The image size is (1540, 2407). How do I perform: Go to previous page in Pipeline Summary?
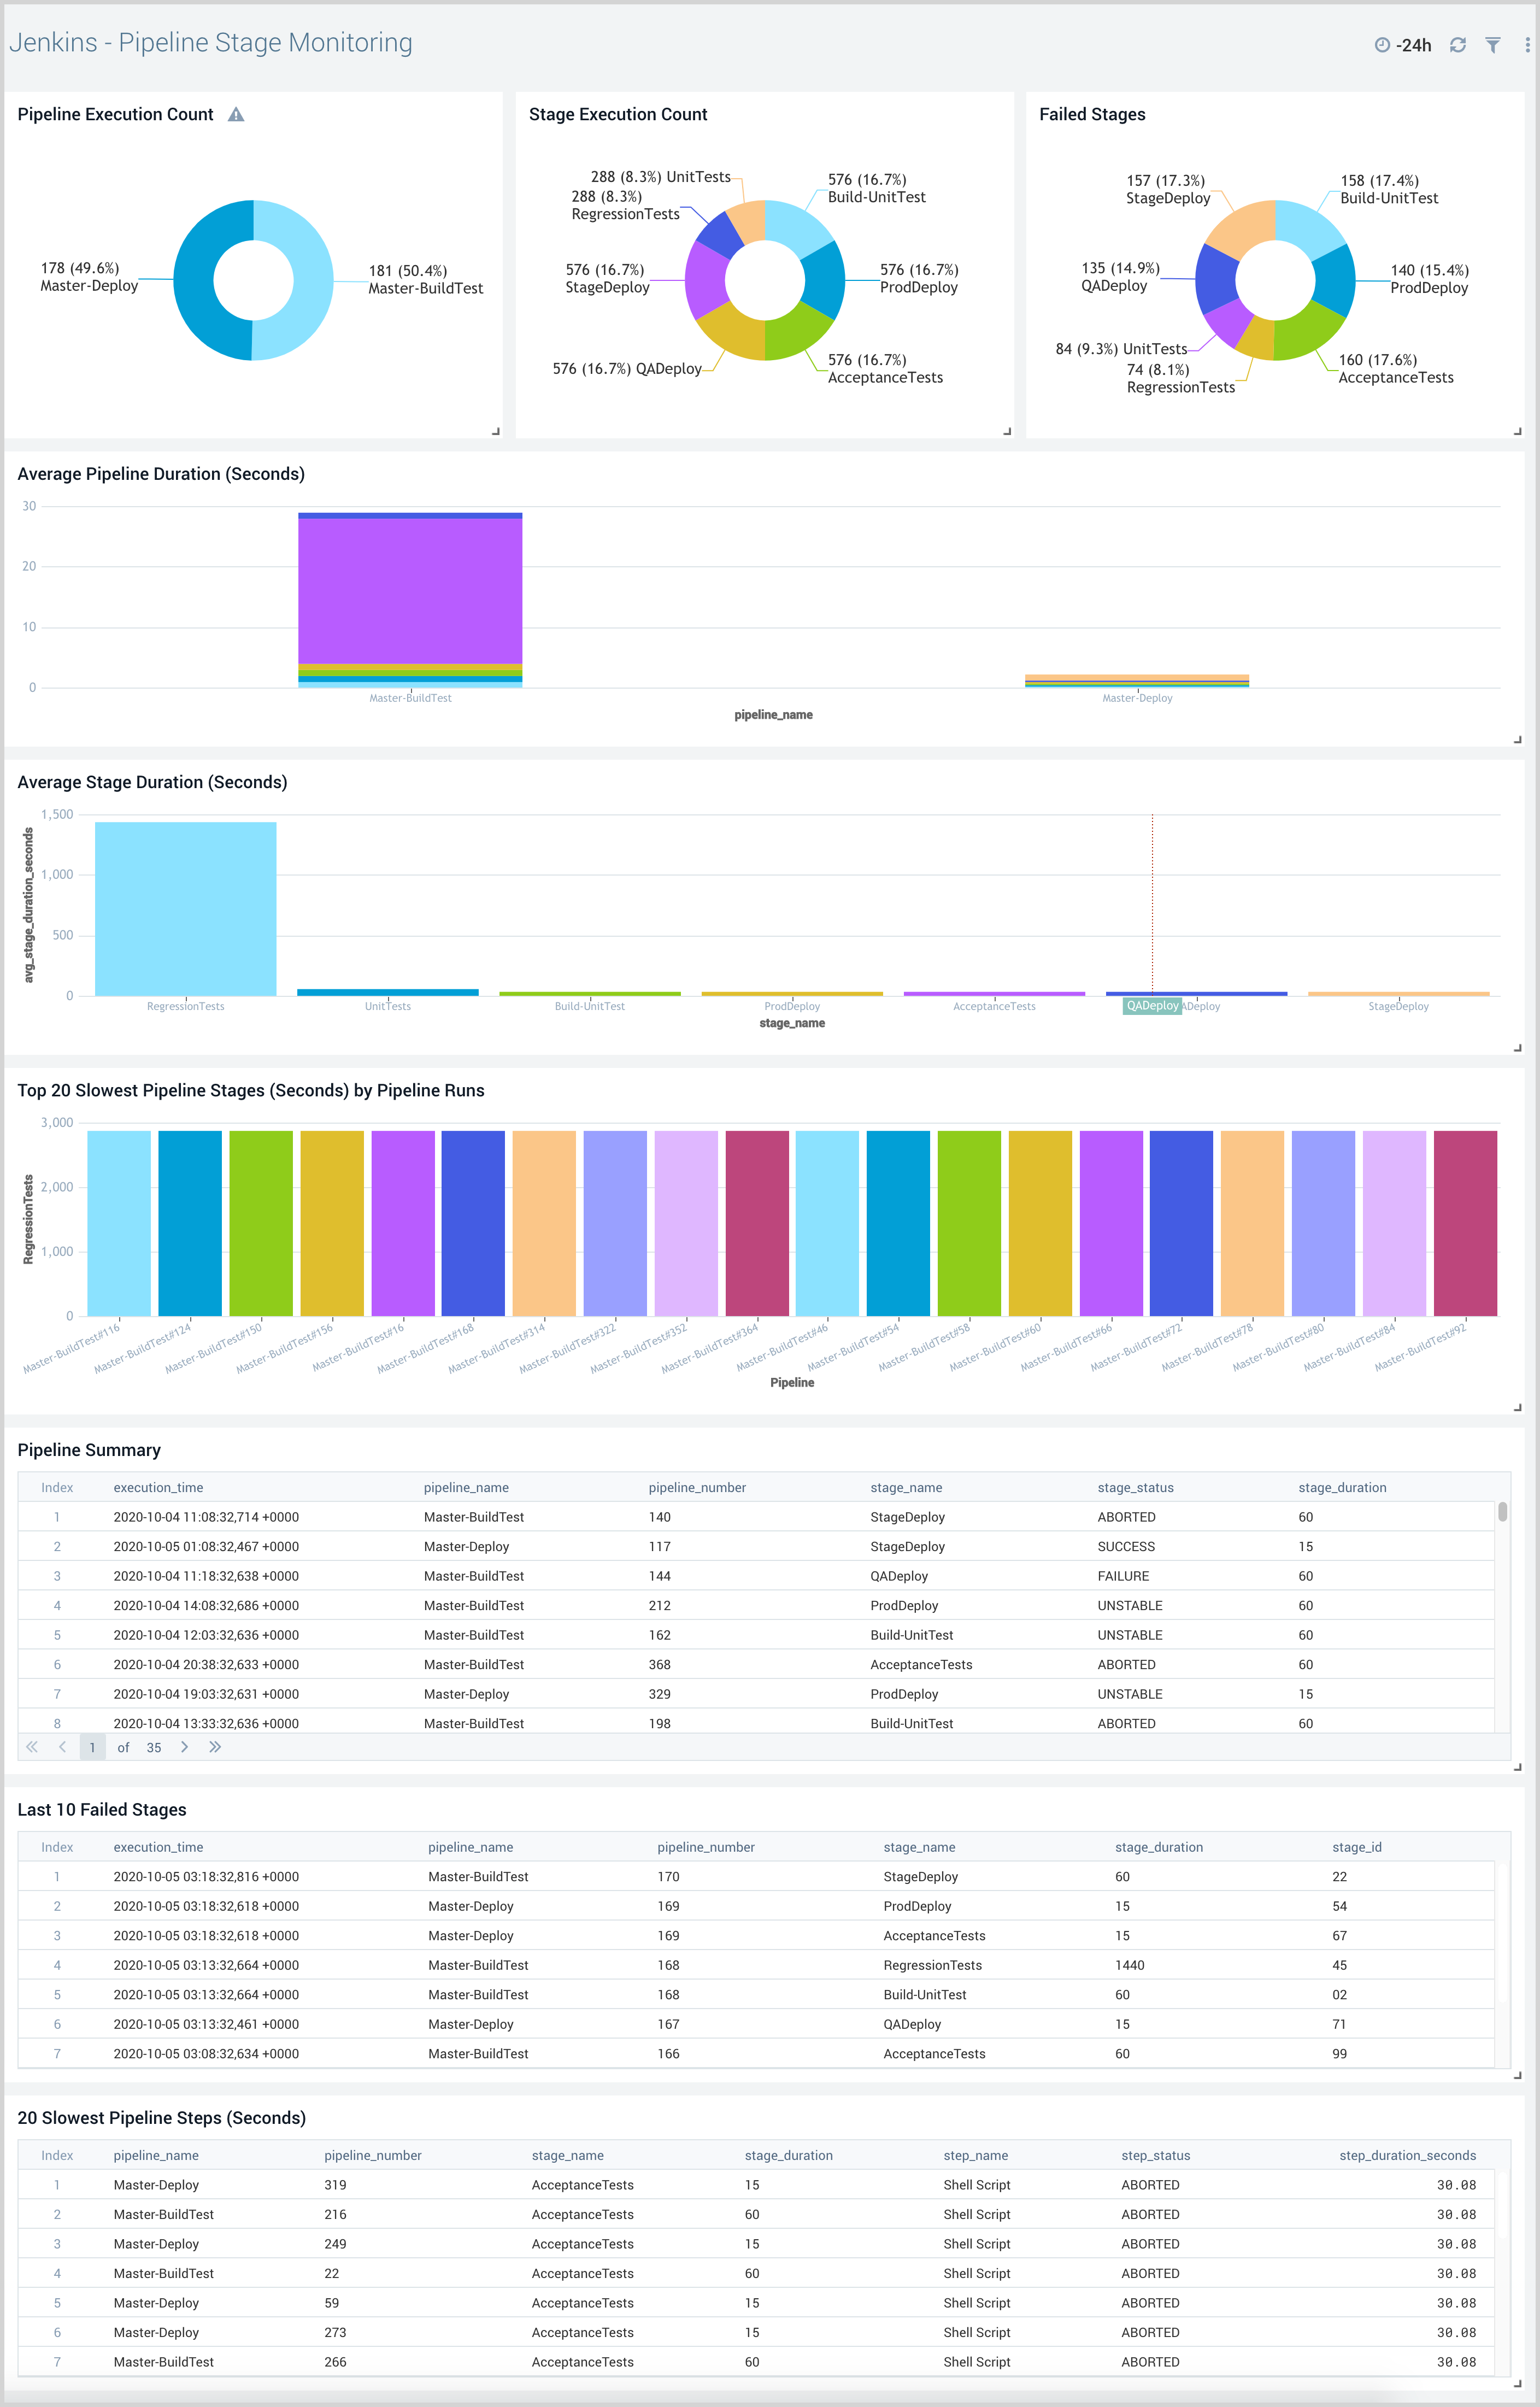pyautogui.click(x=62, y=1747)
